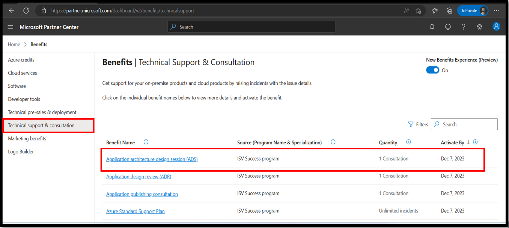This screenshot has width=509, height=228.
Task: Add page to favorites with star-plus icon
Action: [x=419, y=10]
